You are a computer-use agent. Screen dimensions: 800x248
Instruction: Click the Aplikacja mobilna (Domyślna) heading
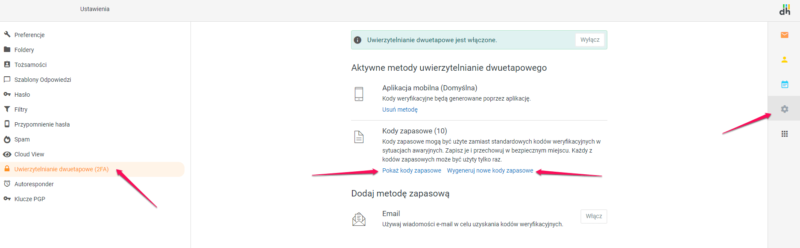430,88
